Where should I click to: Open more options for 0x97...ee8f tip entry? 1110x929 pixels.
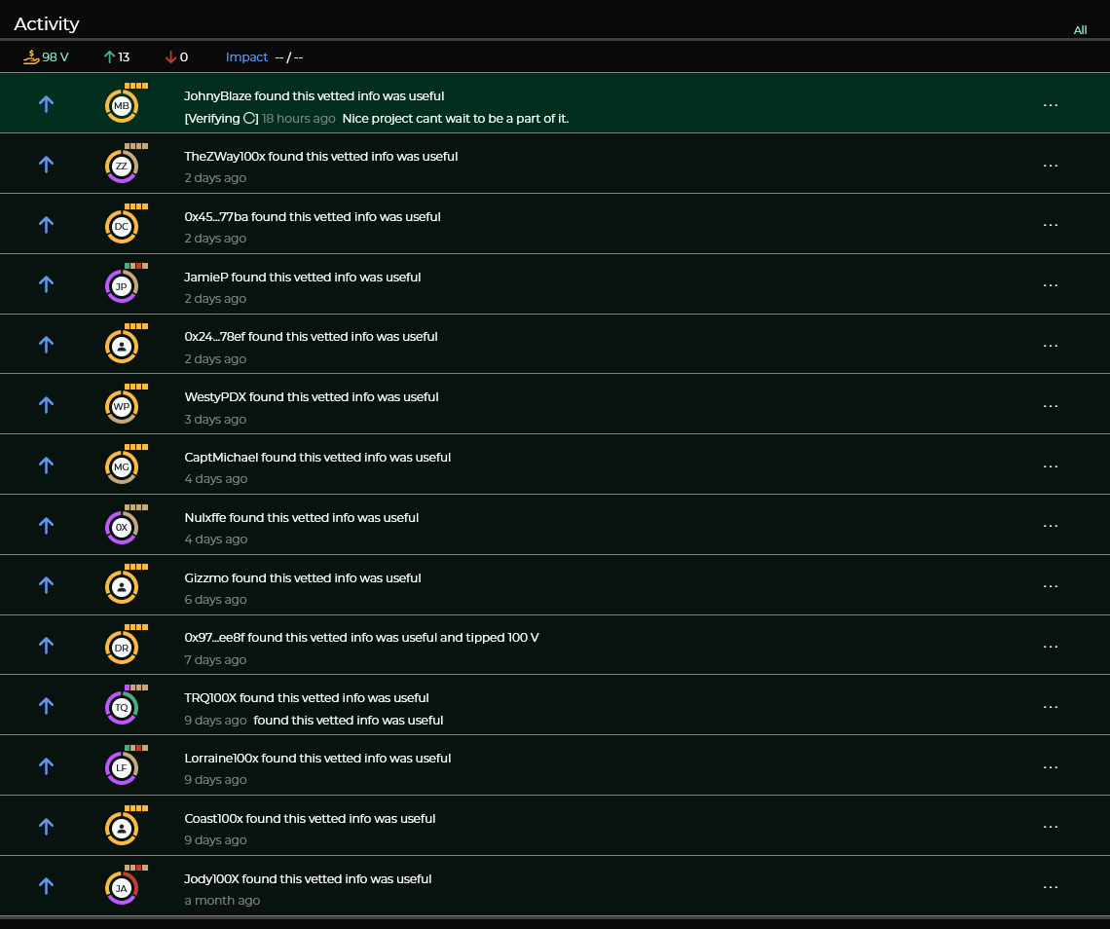tap(1051, 647)
